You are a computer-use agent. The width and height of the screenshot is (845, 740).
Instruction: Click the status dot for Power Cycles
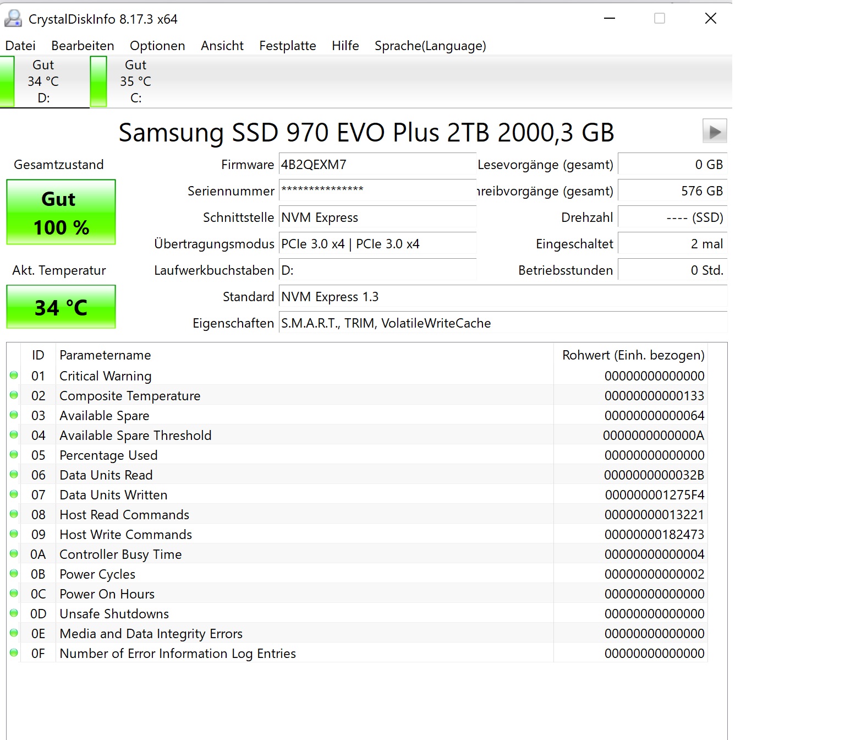pos(14,573)
